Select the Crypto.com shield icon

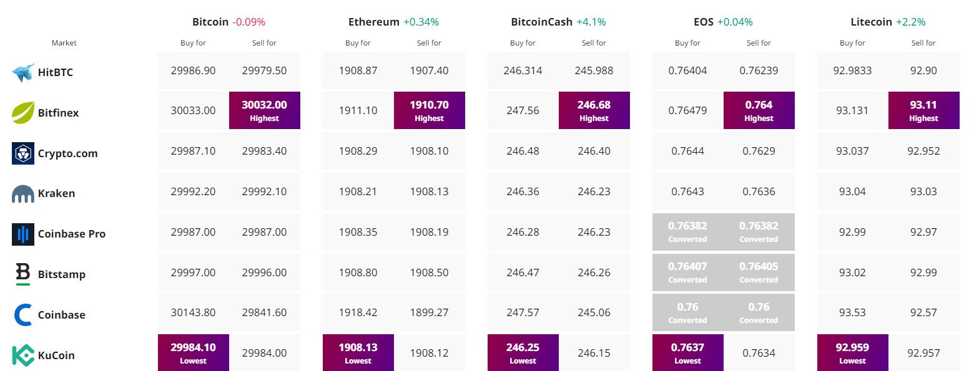click(23, 153)
